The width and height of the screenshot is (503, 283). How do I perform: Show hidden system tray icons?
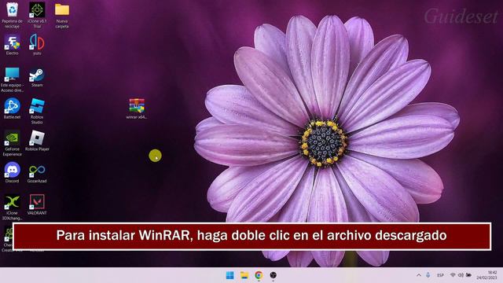(x=419, y=275)
